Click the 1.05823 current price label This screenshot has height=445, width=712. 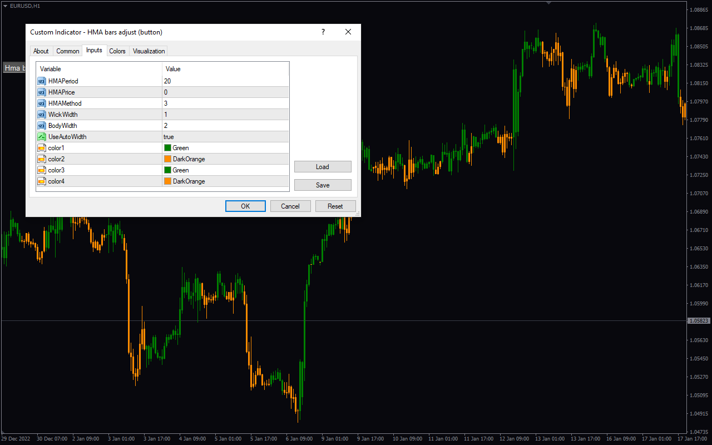point(699,321)
